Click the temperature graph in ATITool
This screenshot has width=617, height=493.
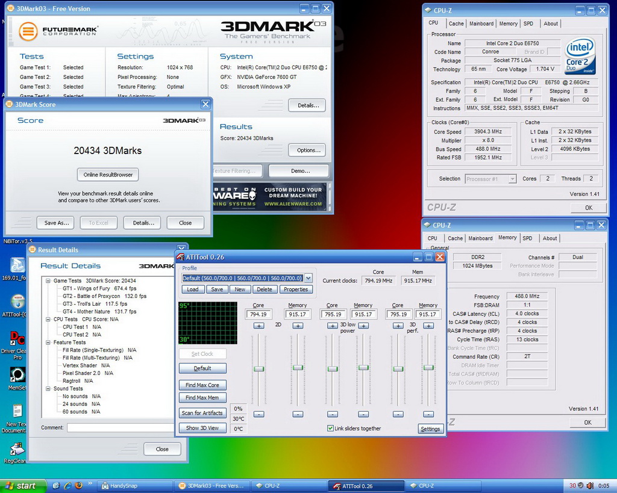(x=208, y=323)
